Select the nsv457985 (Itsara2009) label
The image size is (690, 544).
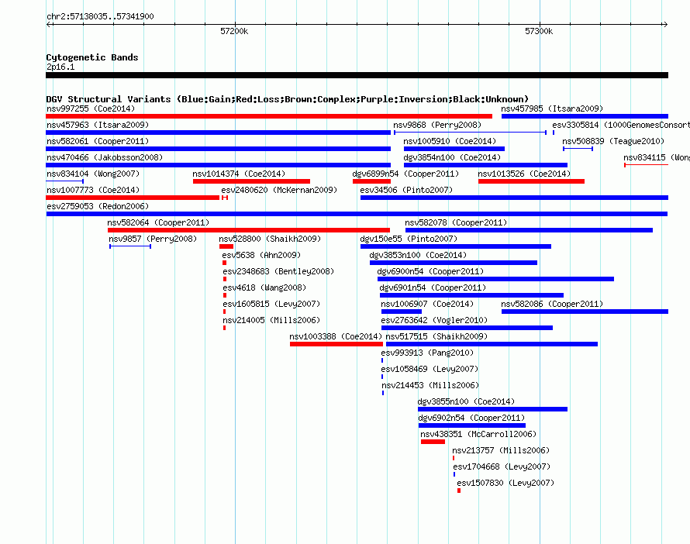tap(552, 108)
